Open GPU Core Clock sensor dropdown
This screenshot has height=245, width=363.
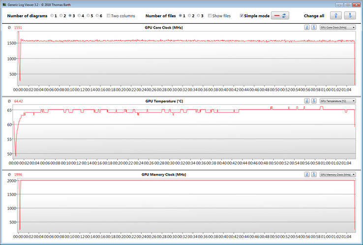[x=338, y=28]
